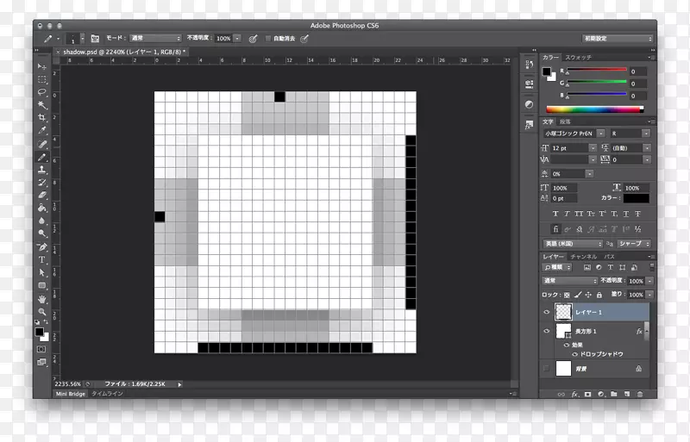Switch to the チャンネル tab
Viewport: 690px width, 442px height.
click(583, 257)
